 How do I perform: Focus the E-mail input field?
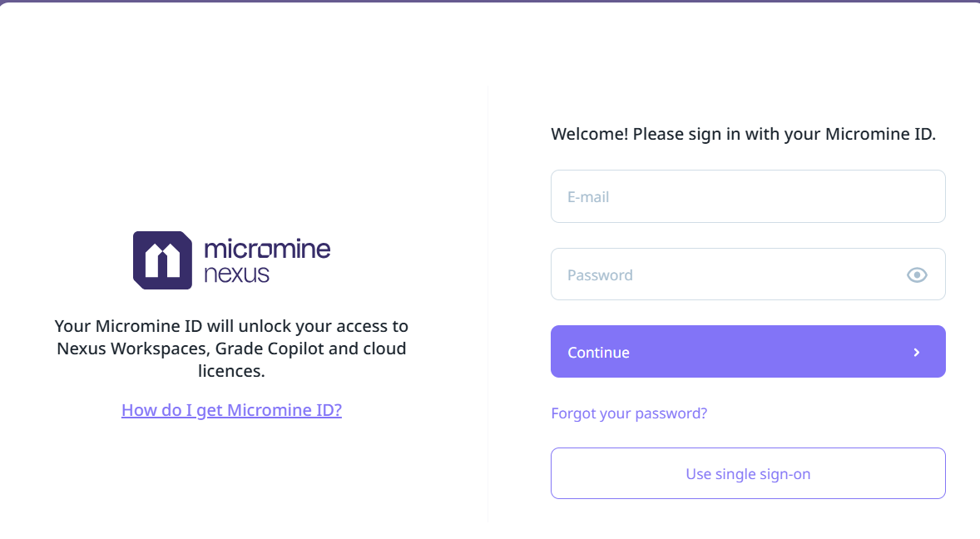point(747,196)
